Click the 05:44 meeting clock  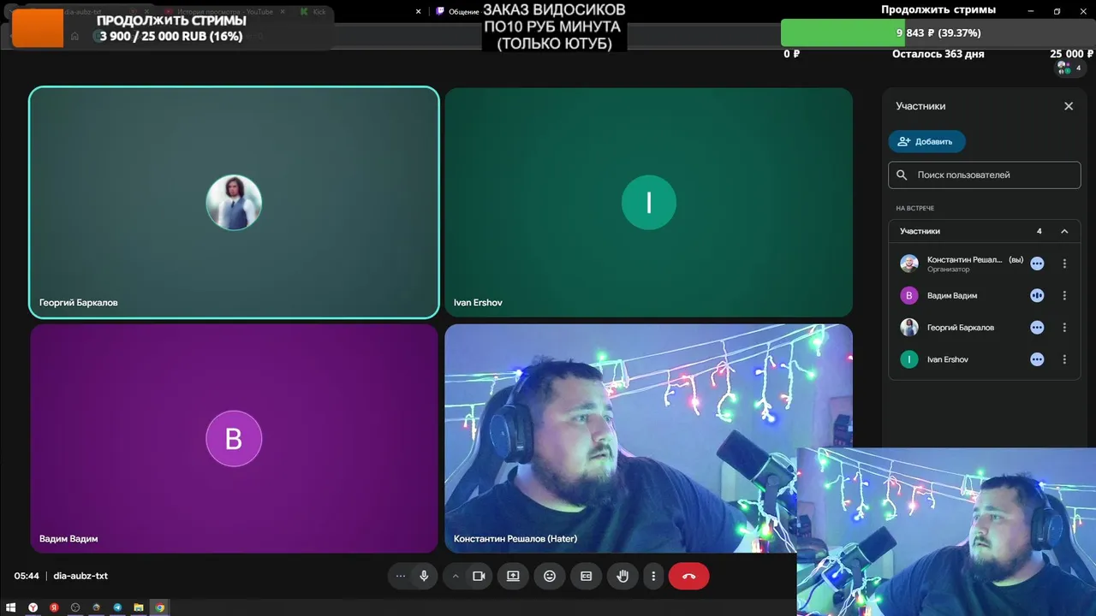click(x=27, y=576)
